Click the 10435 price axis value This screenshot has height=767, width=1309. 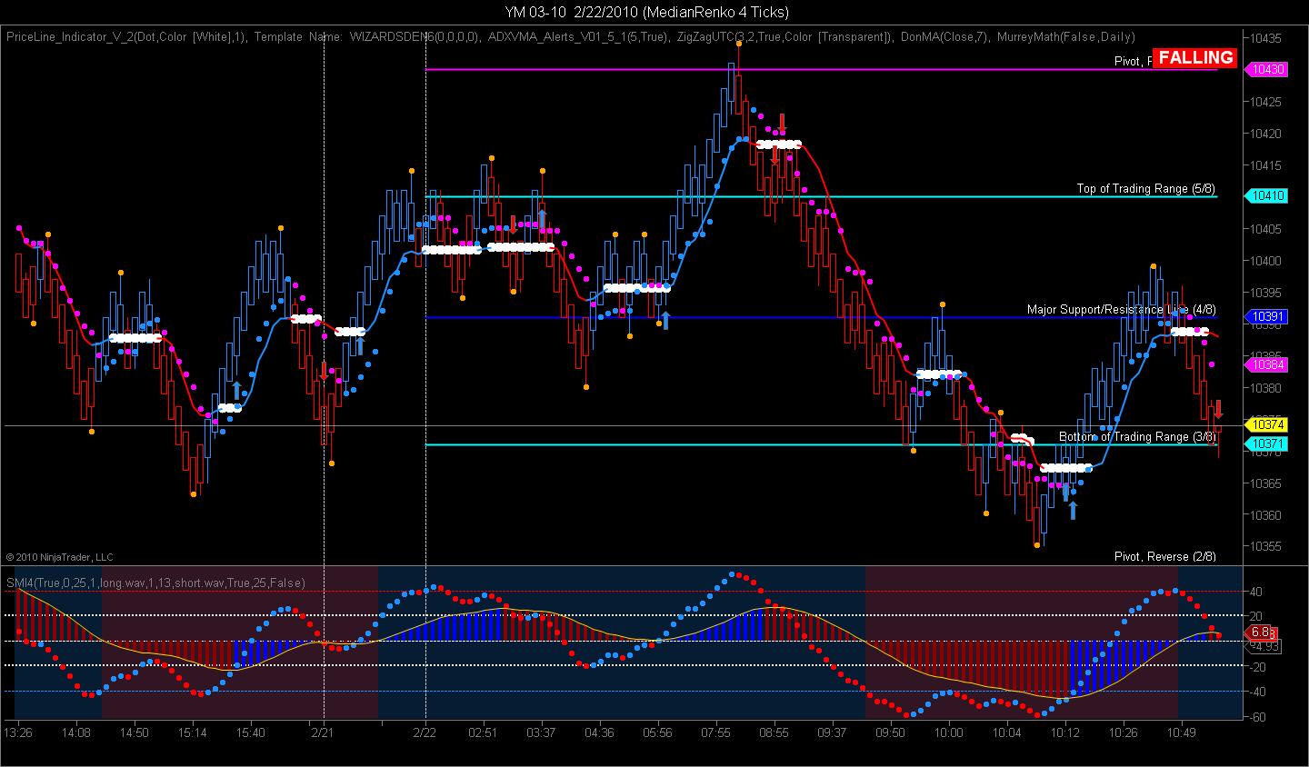coord(1265,38)
